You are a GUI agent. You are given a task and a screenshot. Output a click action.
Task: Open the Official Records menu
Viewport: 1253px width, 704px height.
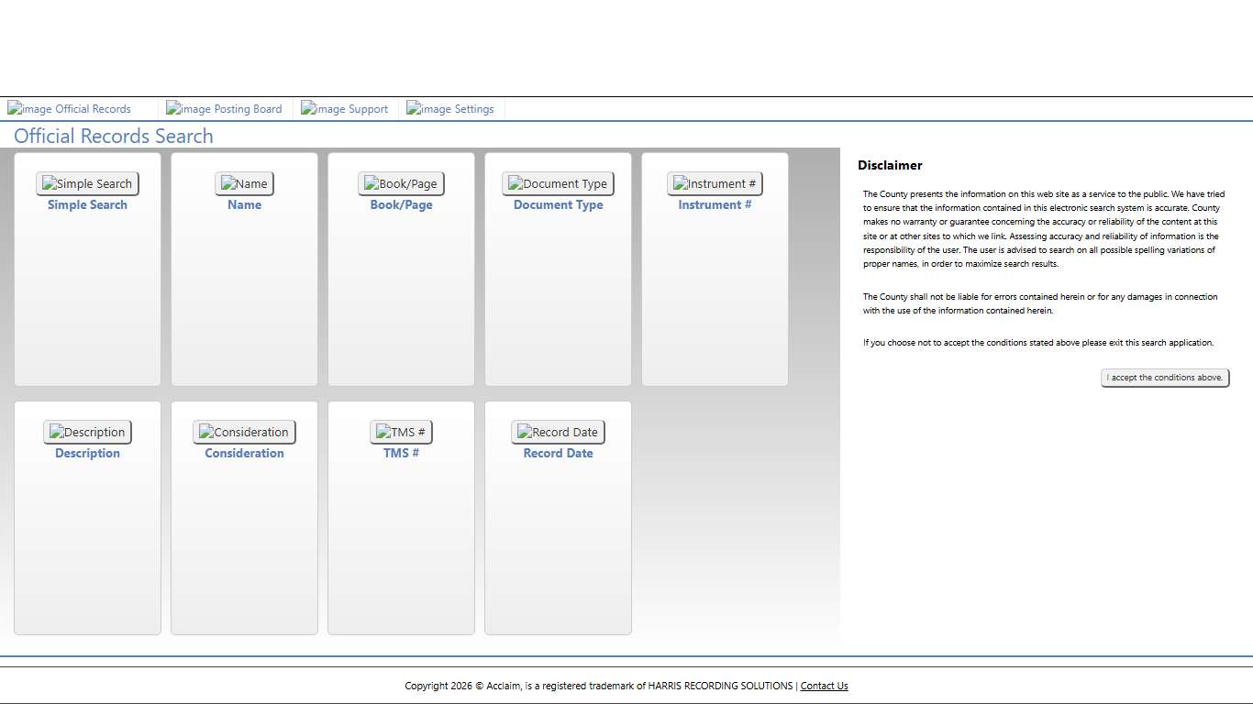(x=70, y=109)
